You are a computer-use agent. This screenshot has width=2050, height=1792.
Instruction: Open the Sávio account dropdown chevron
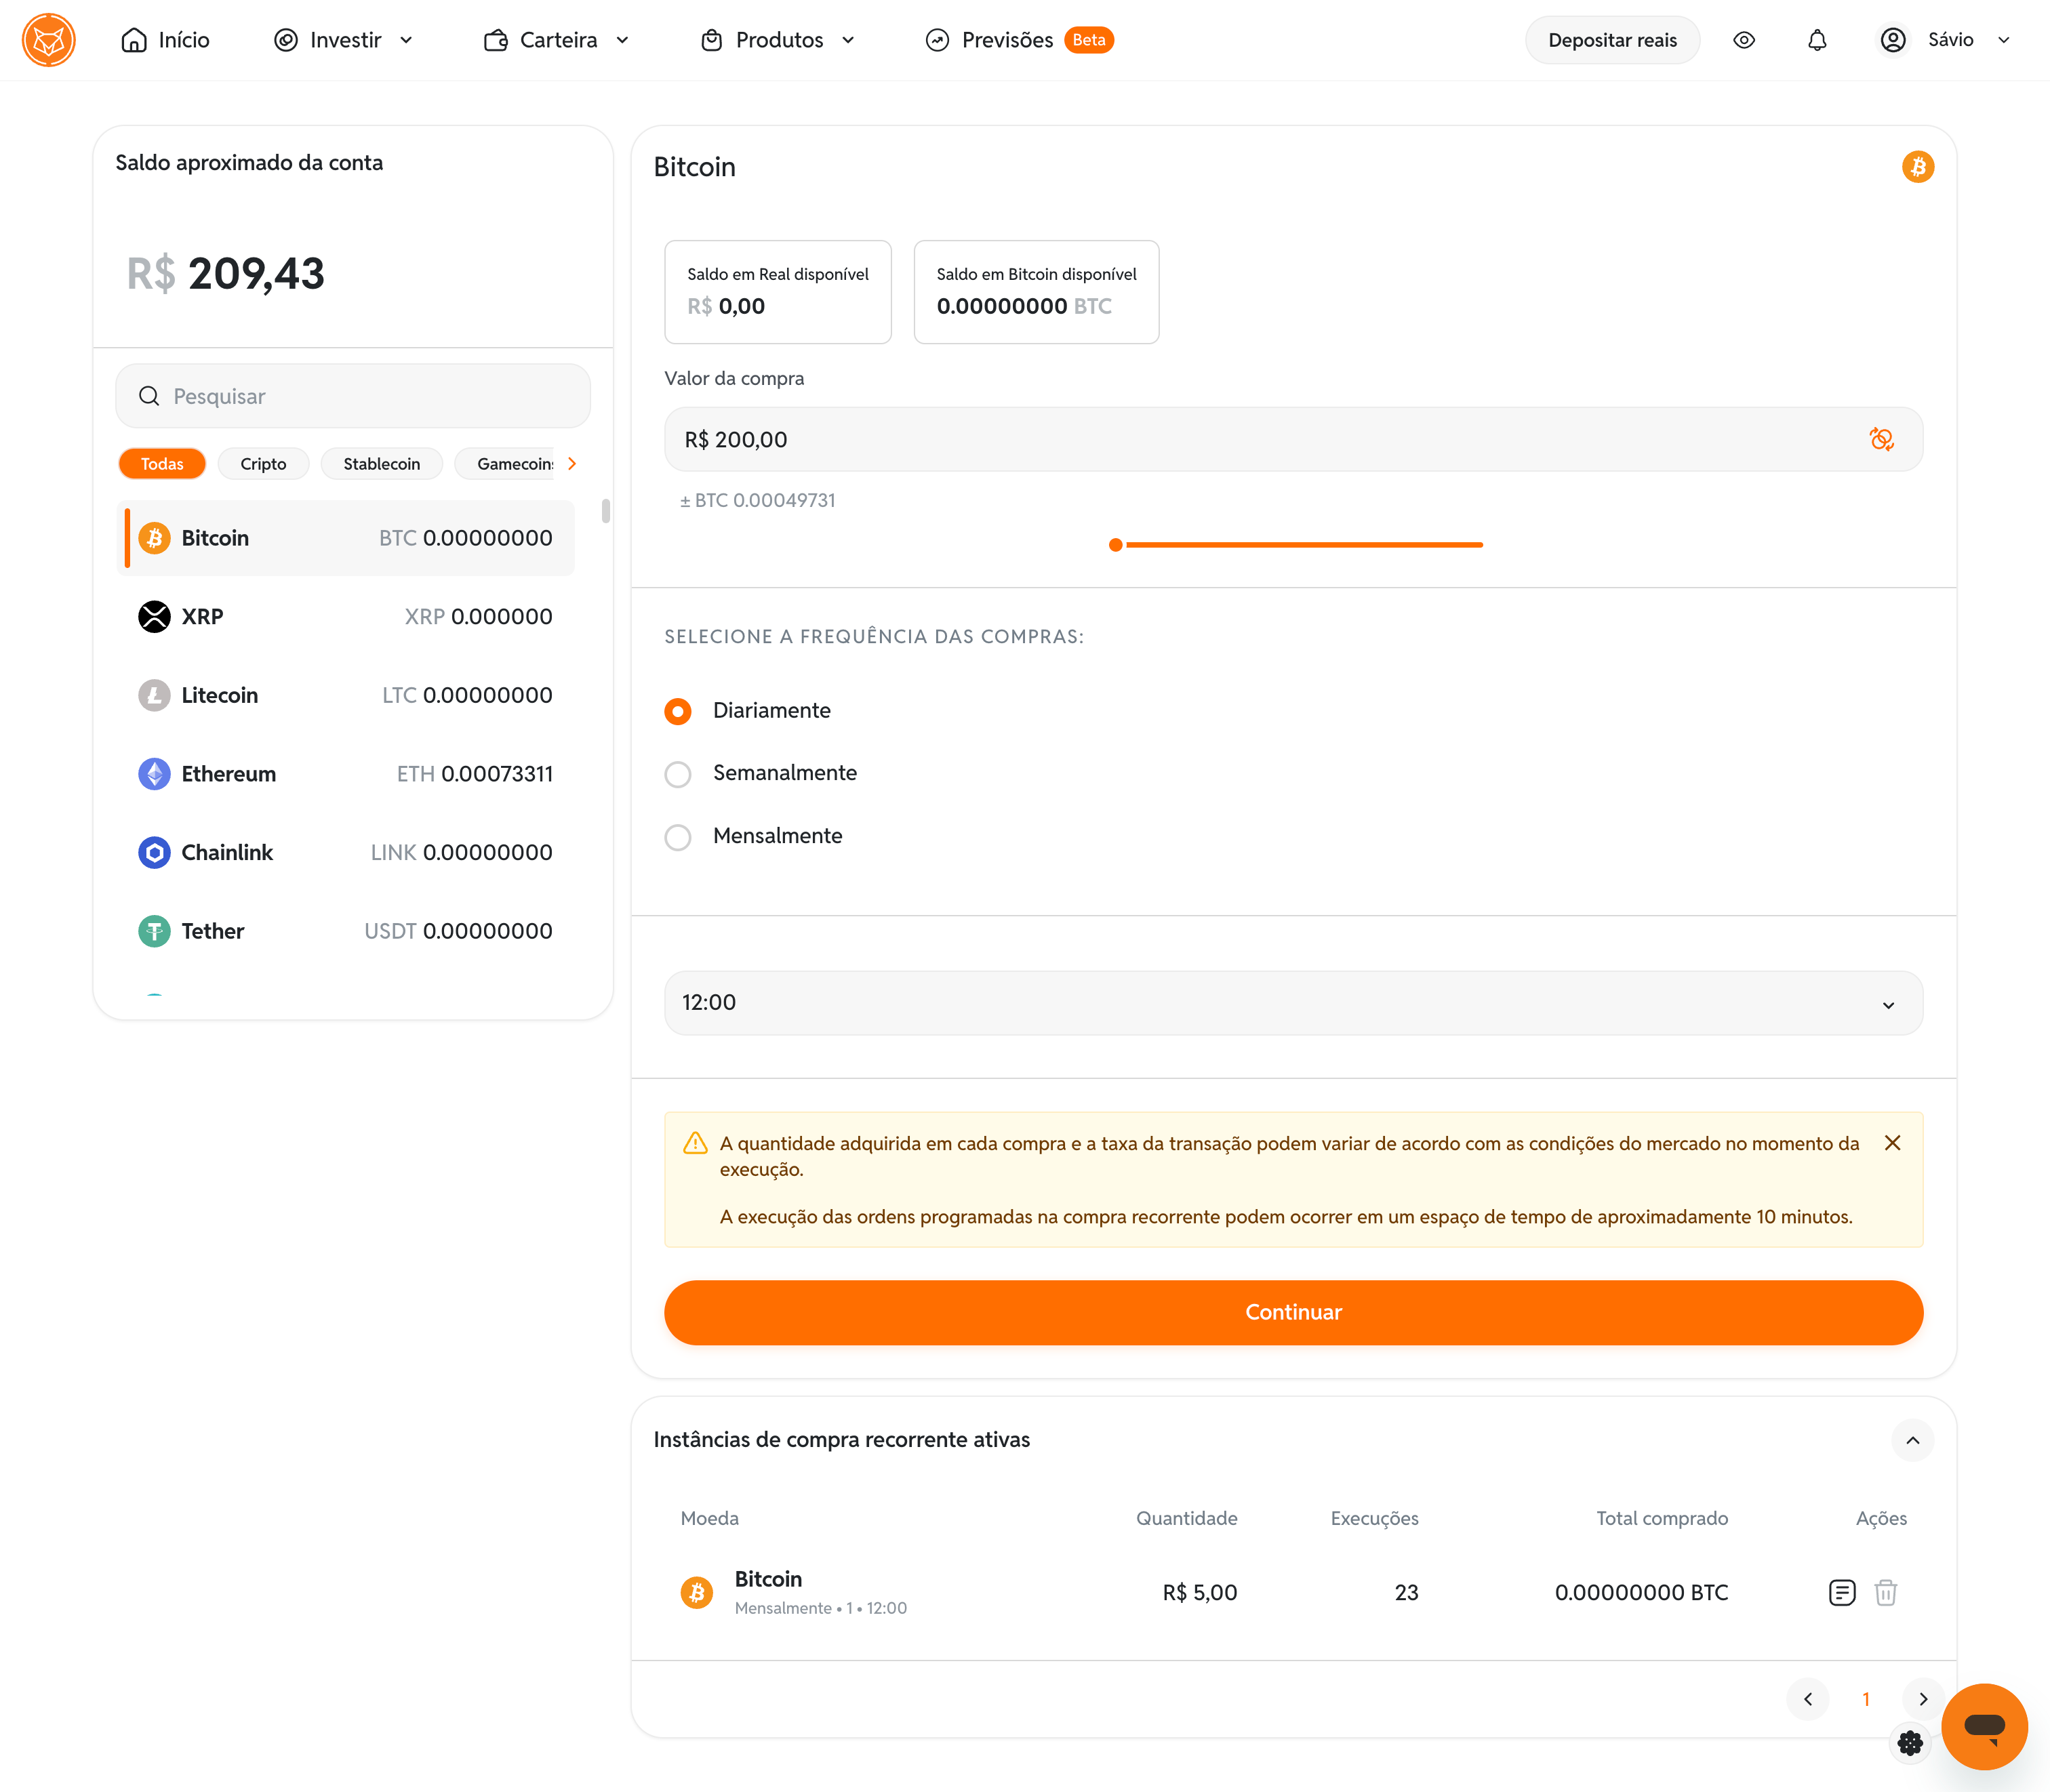coord(2003,40)
